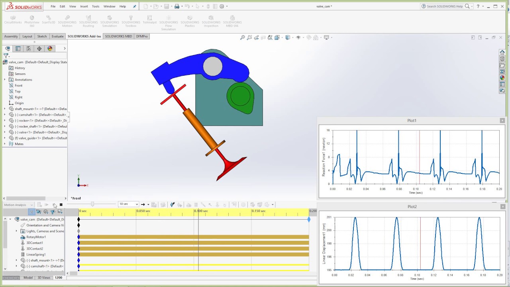Toggle Filter Animated in MotionManager
This screenshot has height=287, width=510.
[39, 212]
